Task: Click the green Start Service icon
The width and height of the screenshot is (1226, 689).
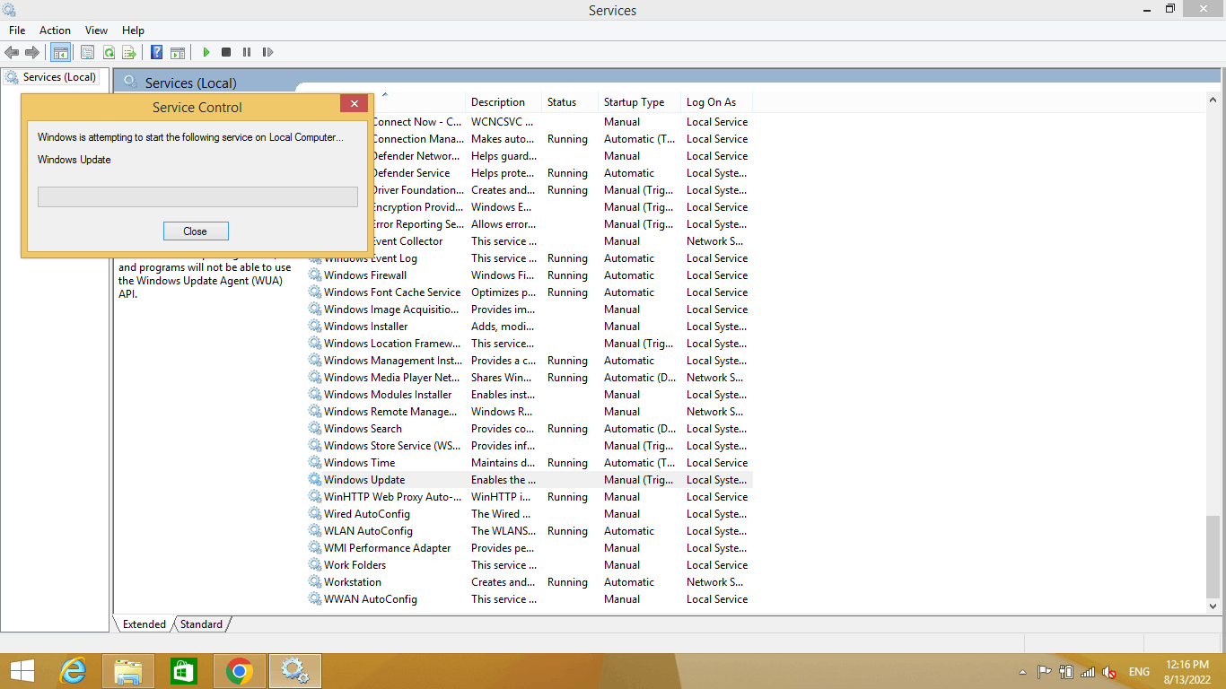Action: (x=206, y=53)
